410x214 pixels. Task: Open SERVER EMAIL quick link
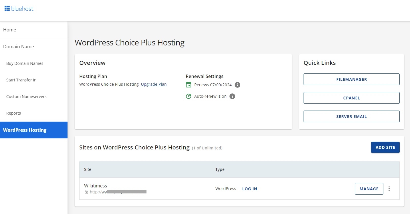coord(351,117)
